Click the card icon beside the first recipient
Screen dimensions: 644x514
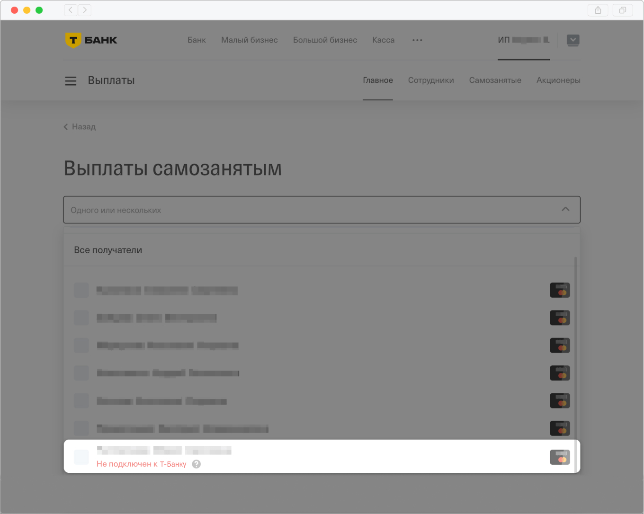[560, 290]
